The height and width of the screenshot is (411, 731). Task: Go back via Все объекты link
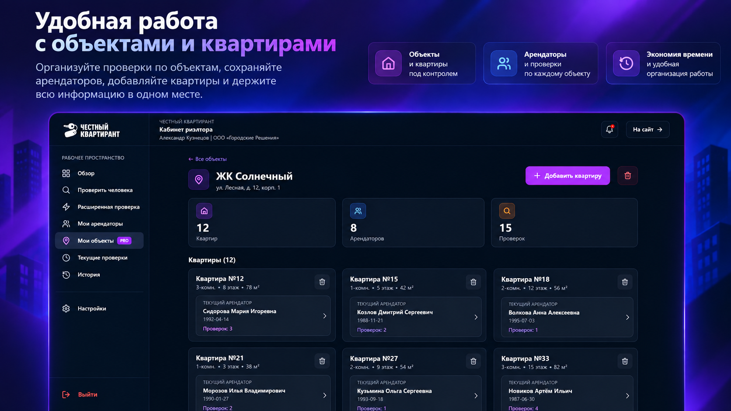pos(208,159)
